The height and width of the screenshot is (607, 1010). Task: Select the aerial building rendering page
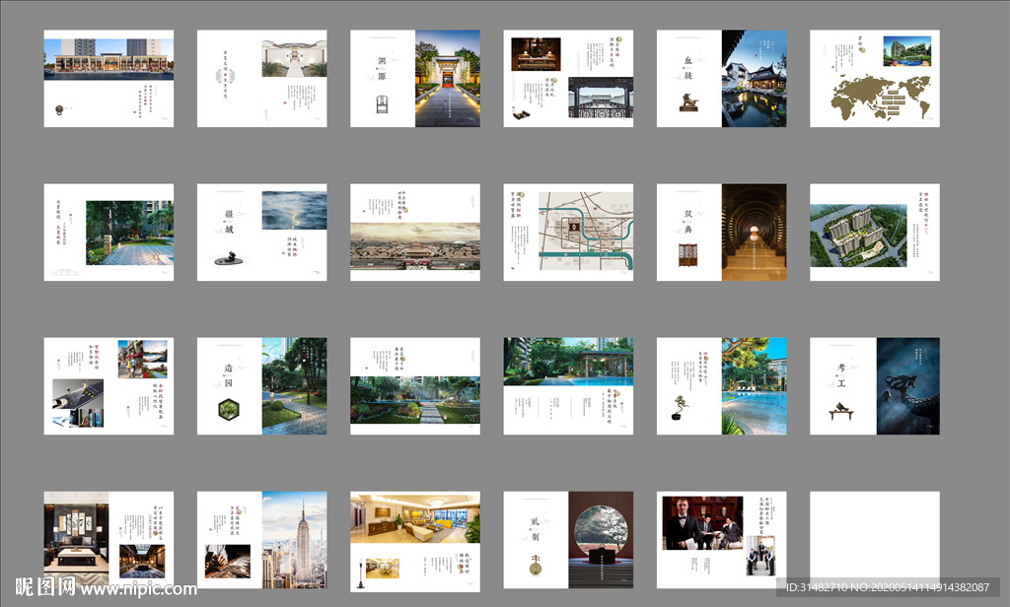(x=875, y=233)
